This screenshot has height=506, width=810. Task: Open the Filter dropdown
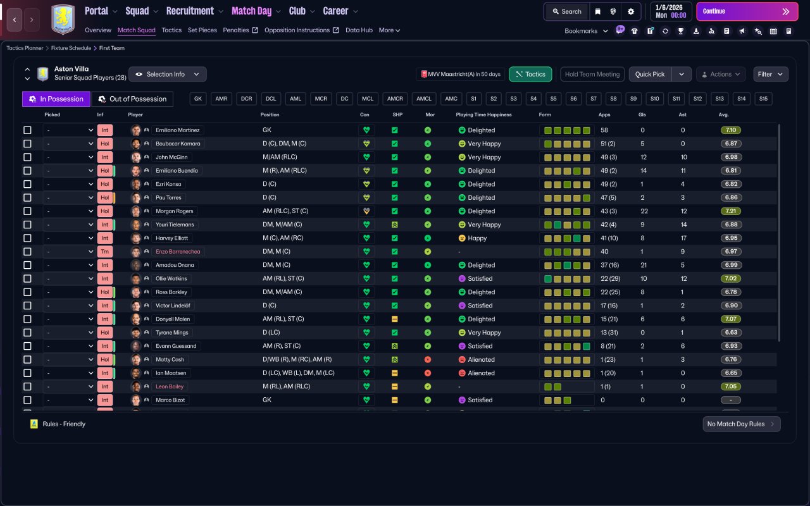coord(771,74)
